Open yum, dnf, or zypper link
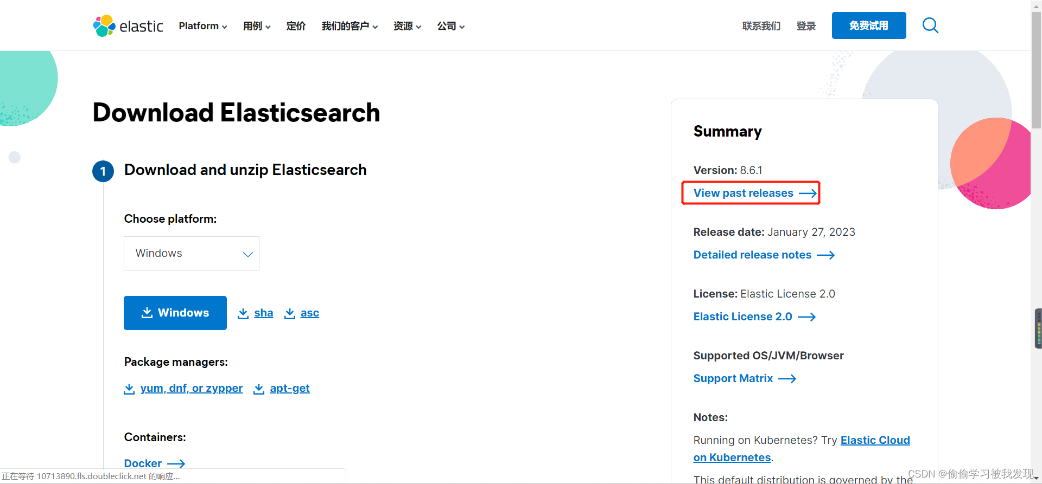This screenshot has height=484, width=1042. point(192,389)
